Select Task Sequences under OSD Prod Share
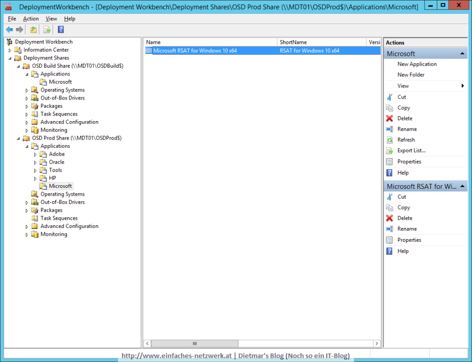Viewport: 472px width, 362px height. click(59, 218)
